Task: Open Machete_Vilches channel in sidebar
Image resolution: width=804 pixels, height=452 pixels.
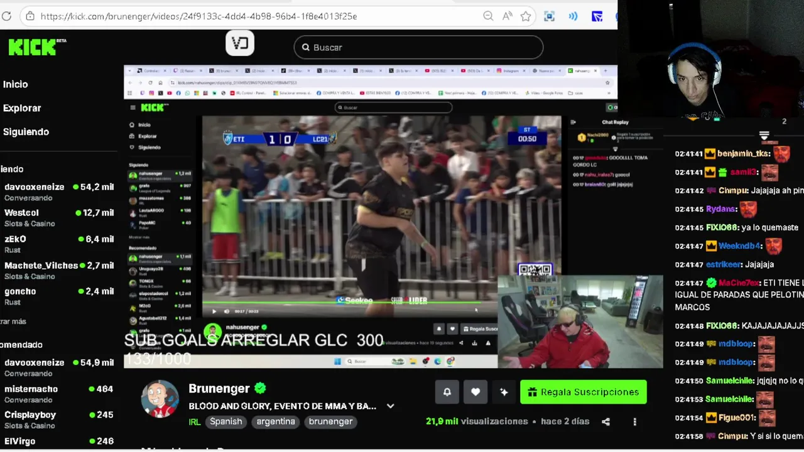Action: (x=58, y=271)
